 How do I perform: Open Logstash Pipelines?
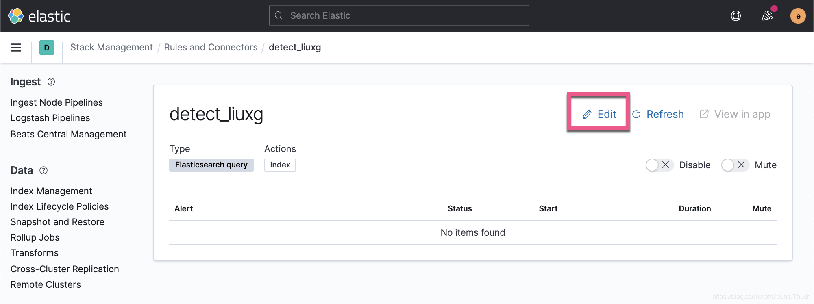tap(50, 118)
